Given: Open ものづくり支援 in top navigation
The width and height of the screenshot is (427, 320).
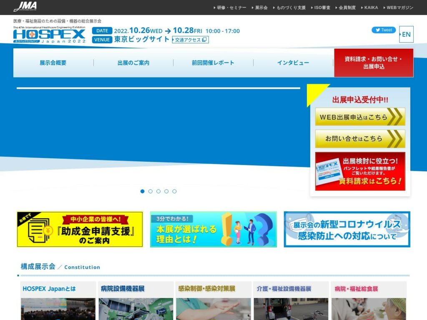Looking at the screenshot, I should [289, 7].
